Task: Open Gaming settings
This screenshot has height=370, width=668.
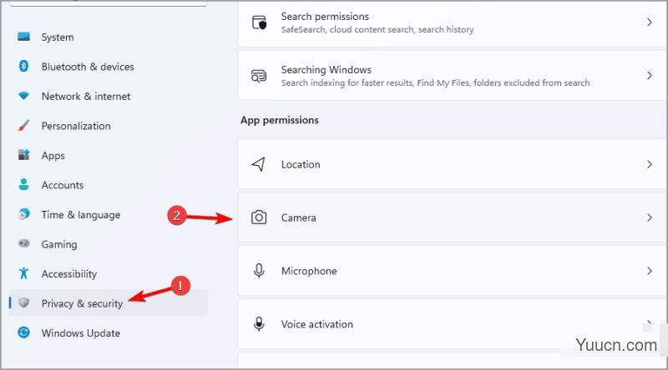Action: click(x=109, y=244)
